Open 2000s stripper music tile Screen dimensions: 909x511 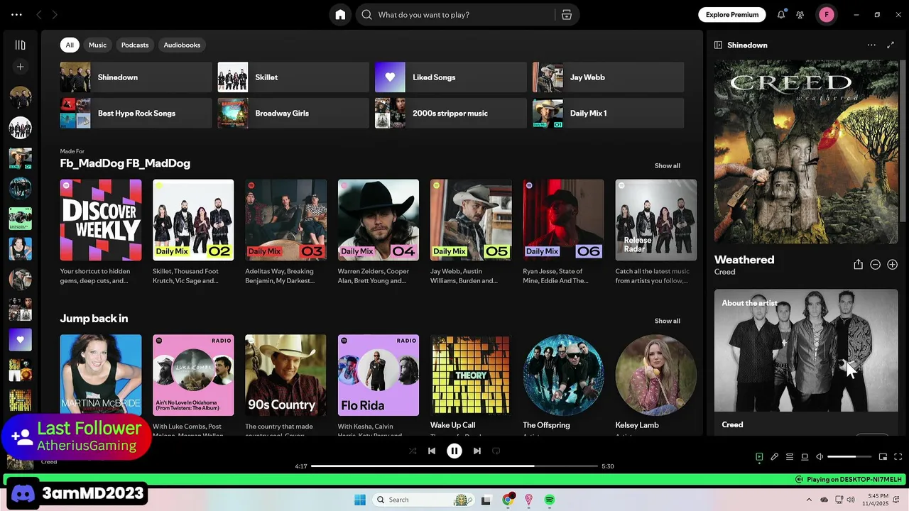point(451,114)
